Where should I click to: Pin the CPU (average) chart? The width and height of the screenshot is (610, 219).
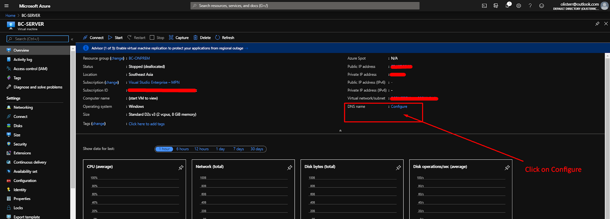pyautogui.click(x=181, y=168)
